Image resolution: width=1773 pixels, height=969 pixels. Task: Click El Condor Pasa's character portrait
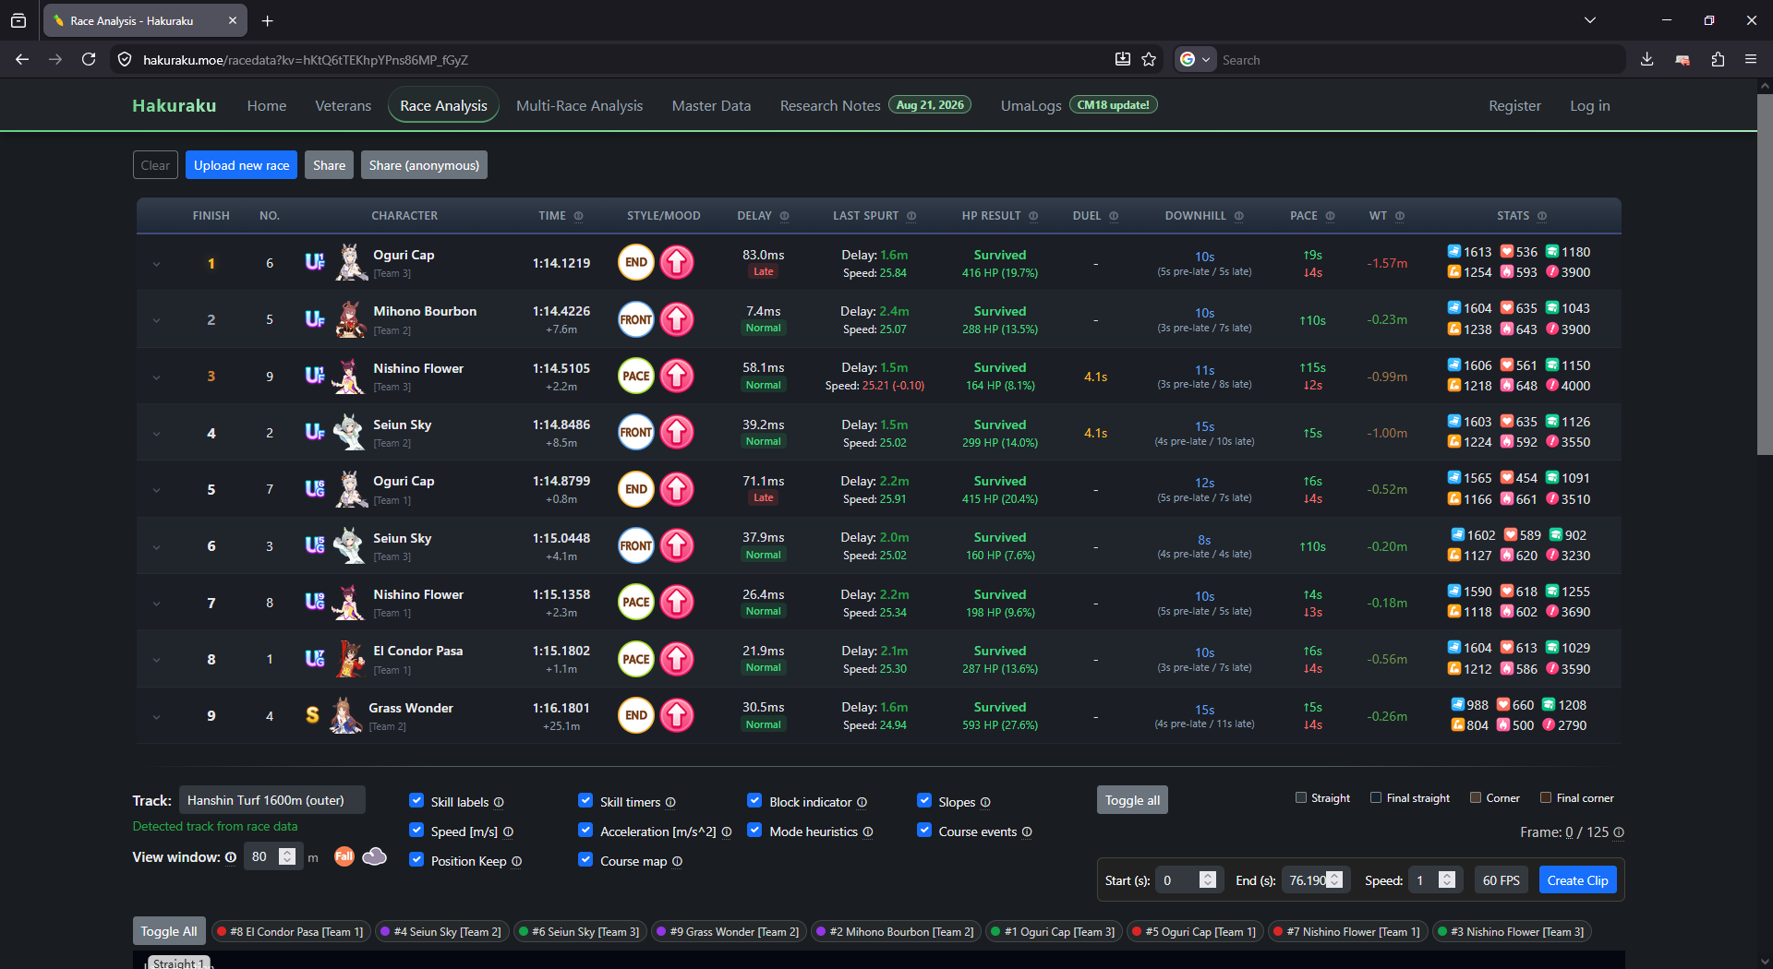tap(350, 659)
